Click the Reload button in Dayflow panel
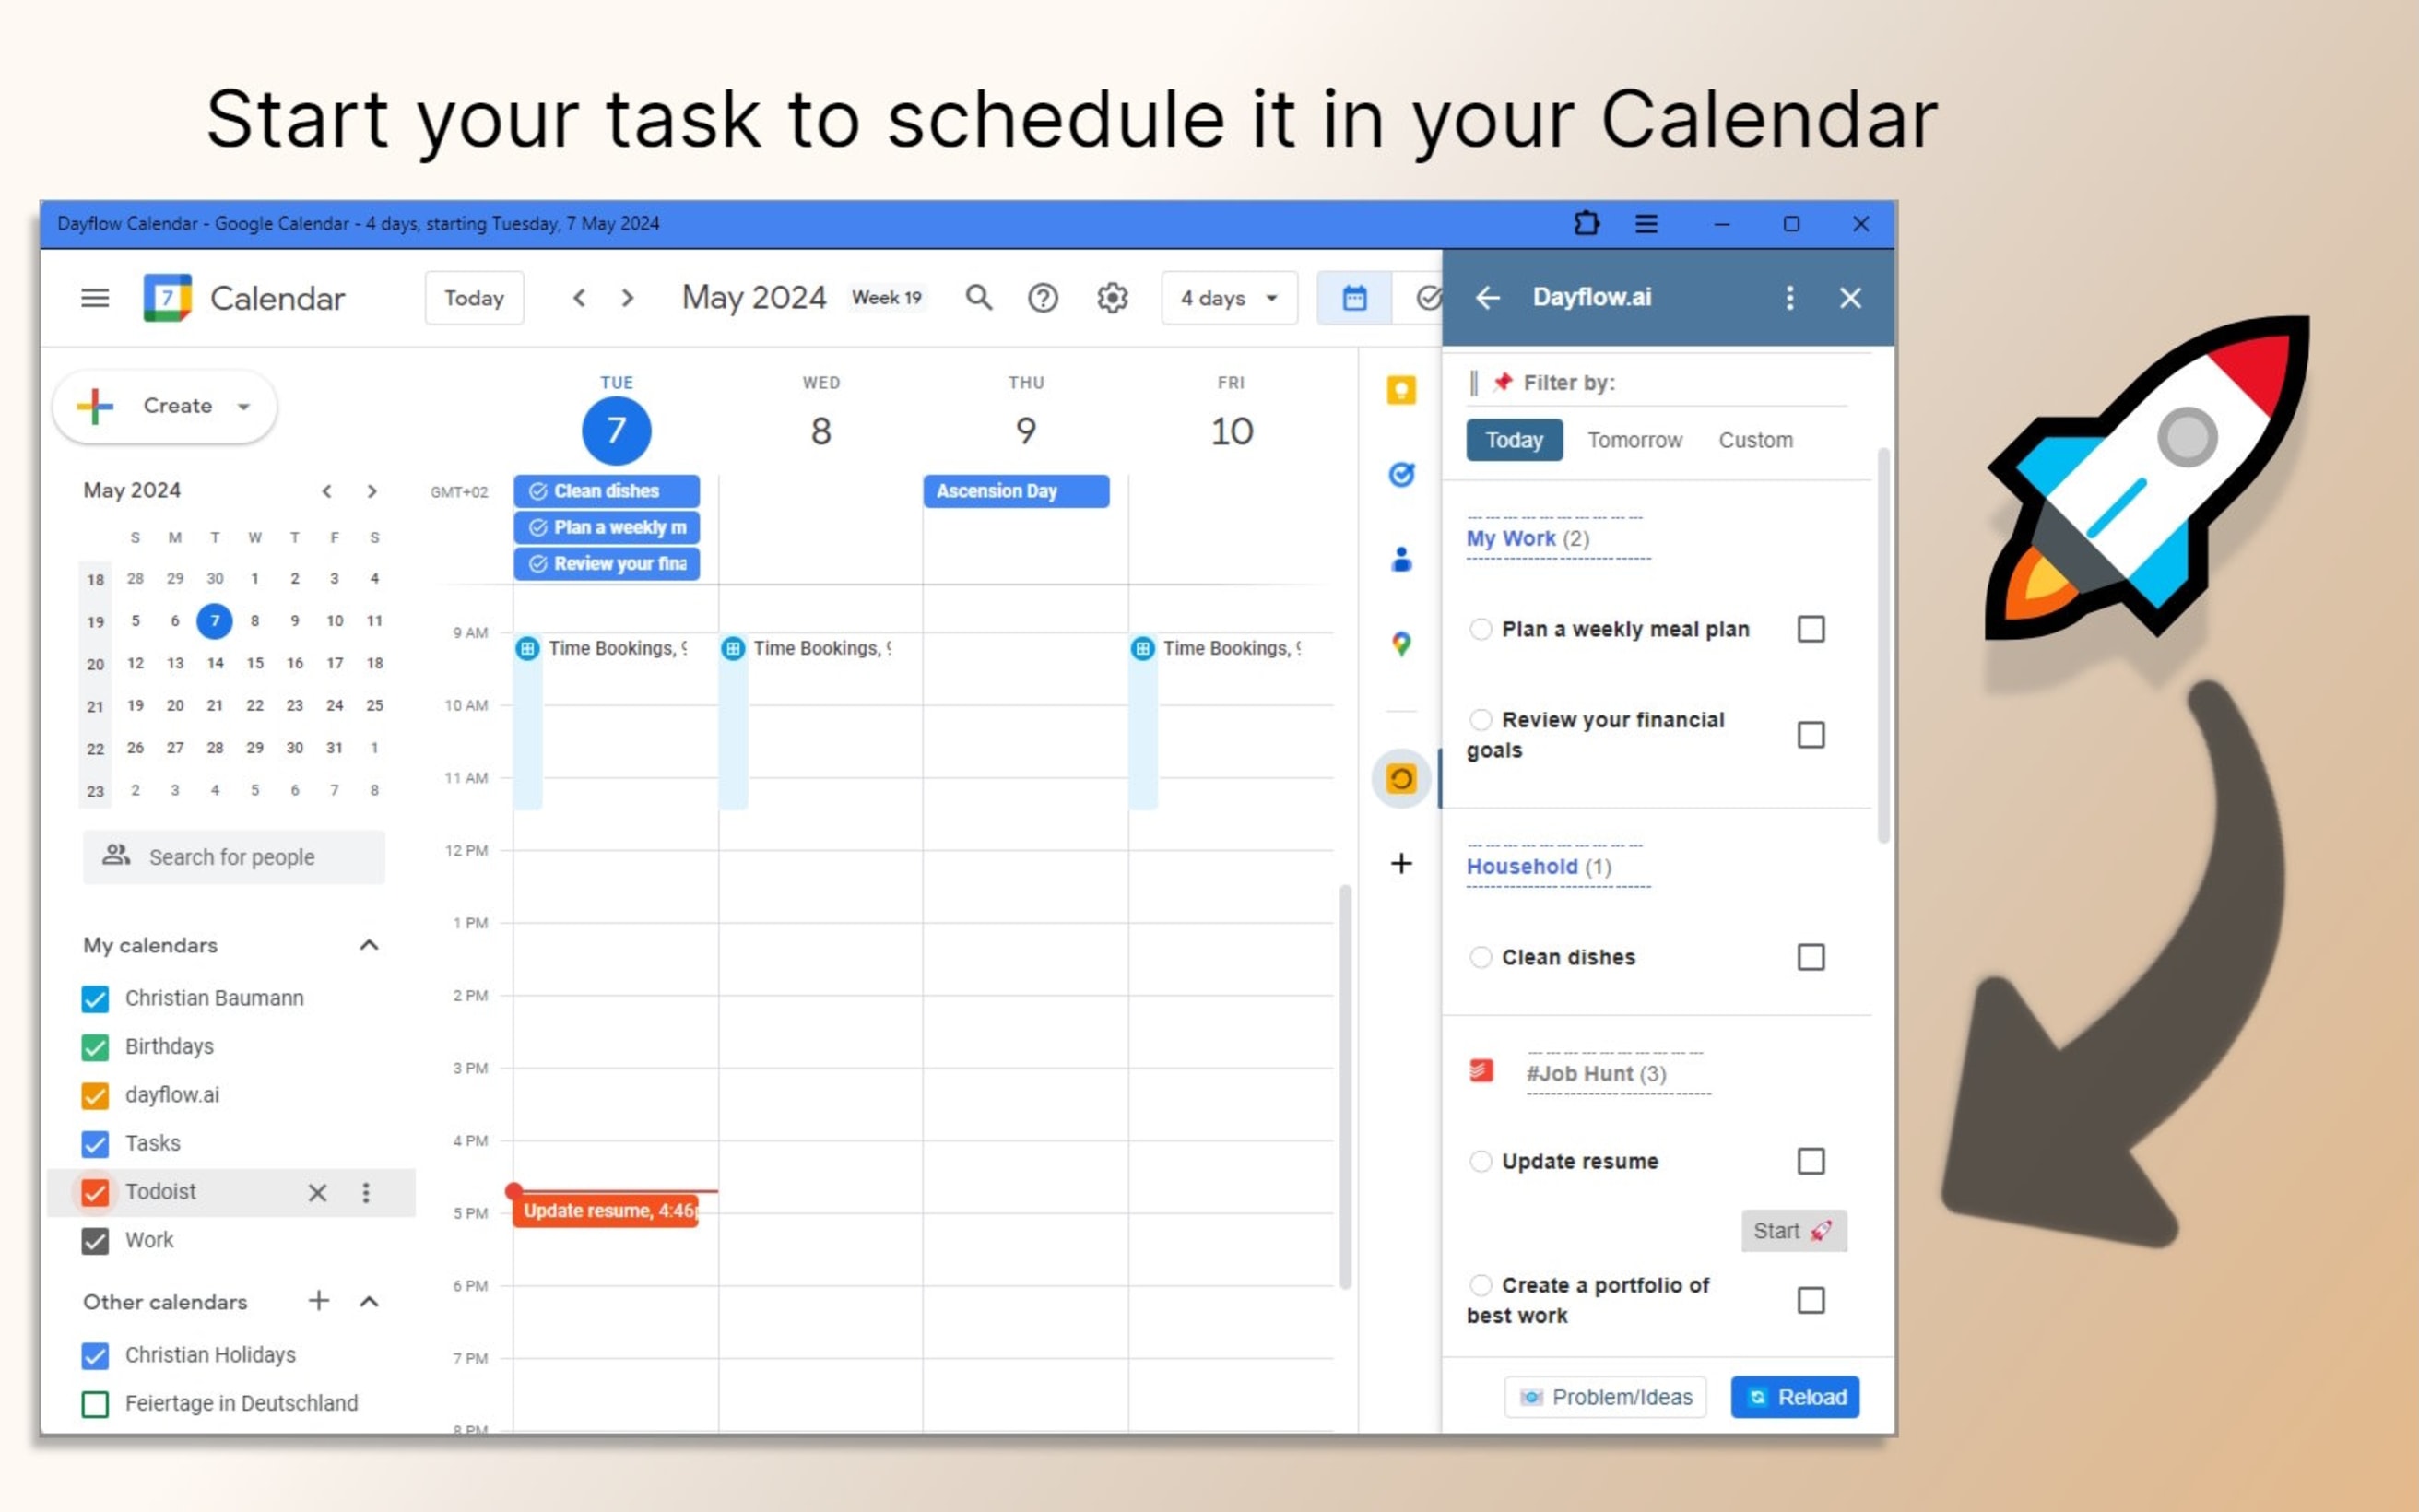This screenshot has width=2419, height=1512. pyautogui.click(x=1798, y=1395)
